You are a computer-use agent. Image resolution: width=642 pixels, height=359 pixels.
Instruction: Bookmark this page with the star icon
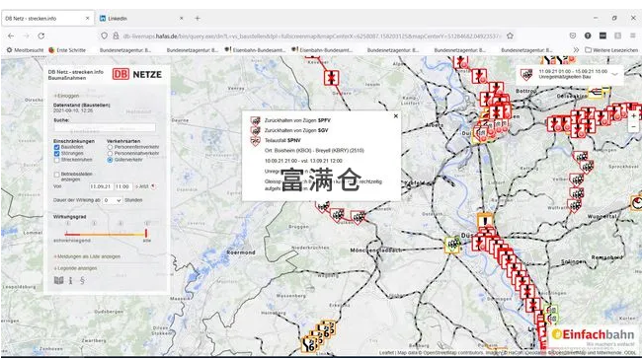click(x=510, y=36)
